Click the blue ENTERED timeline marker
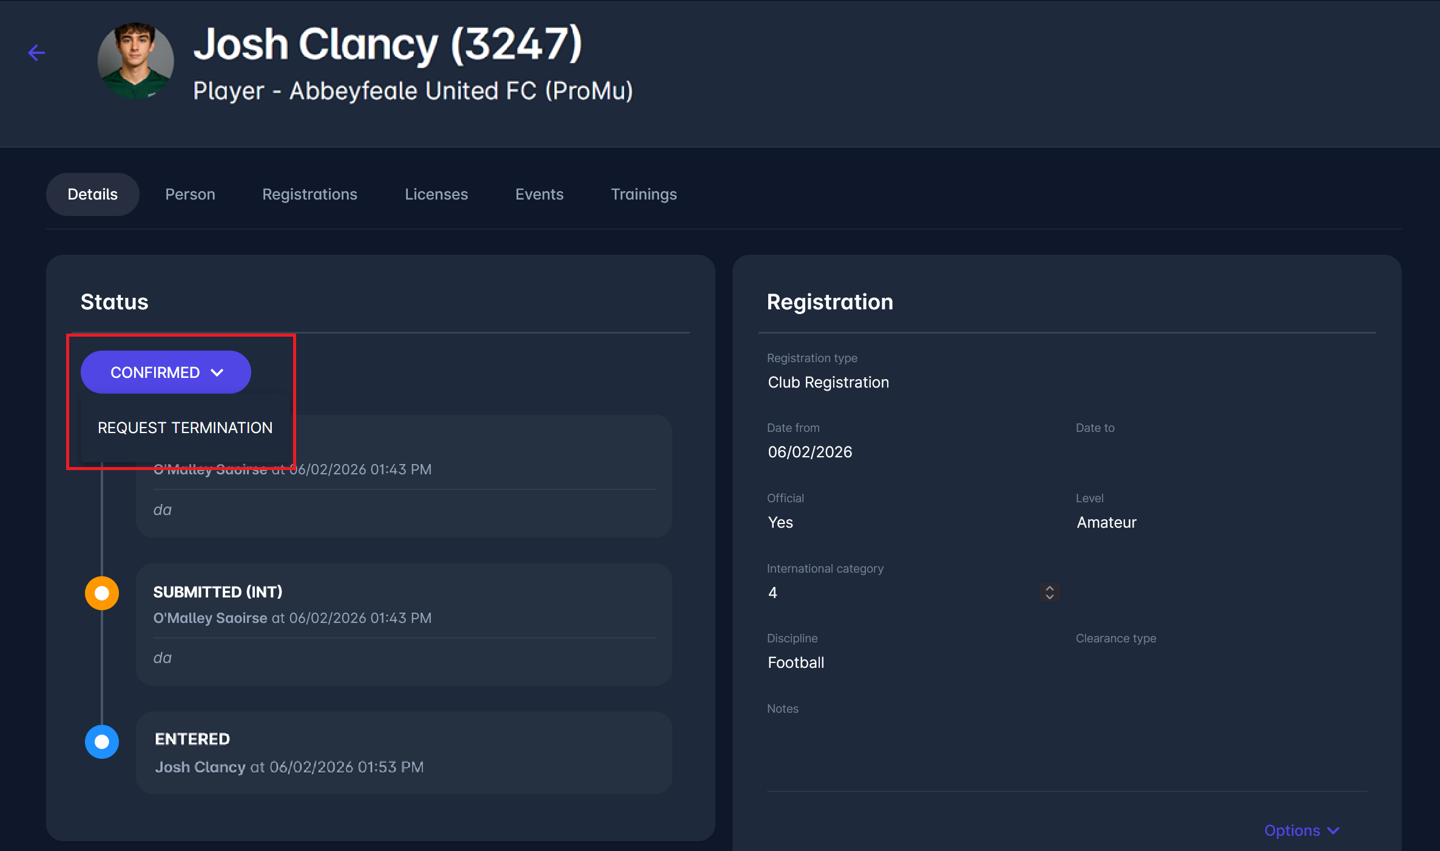Viewport: 1440px width, 851px height. (x=102, y=741)
